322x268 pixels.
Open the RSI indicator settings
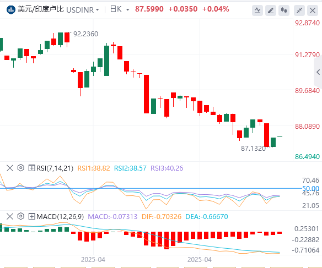point(21,168)
